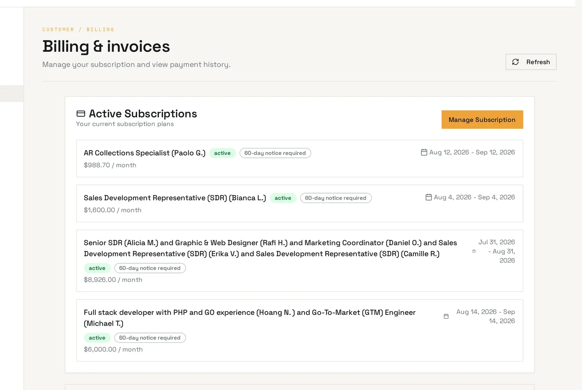Click 60-day notice badge above $8,926.00 price
The image size is (582, 390).
(x=150, y=268)
